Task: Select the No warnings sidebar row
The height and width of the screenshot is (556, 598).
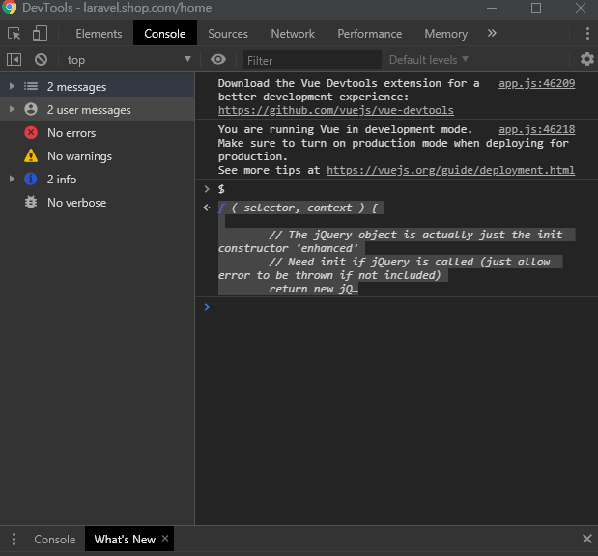Action: (98, 155)
